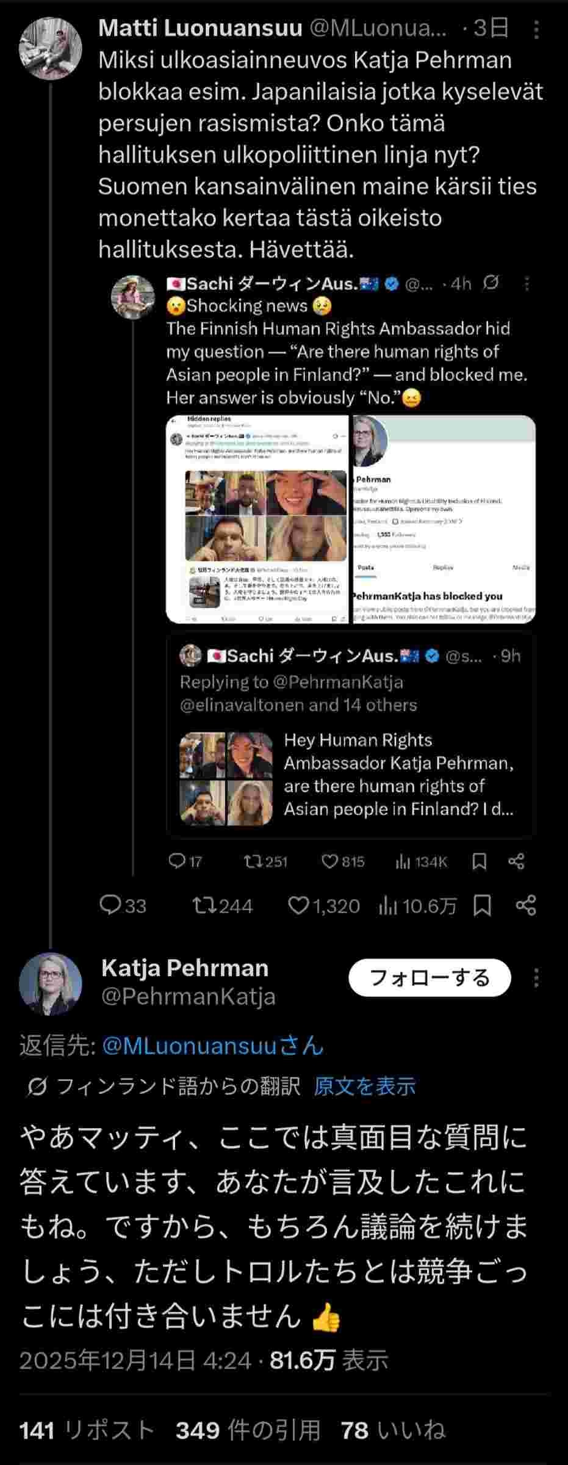This screenshot has width=568, height=1465.
Task: Open more options for Matti's post
Action: [536, 29]
